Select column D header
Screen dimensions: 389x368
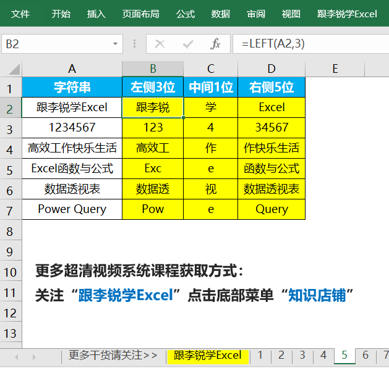[x=271, y=69]
